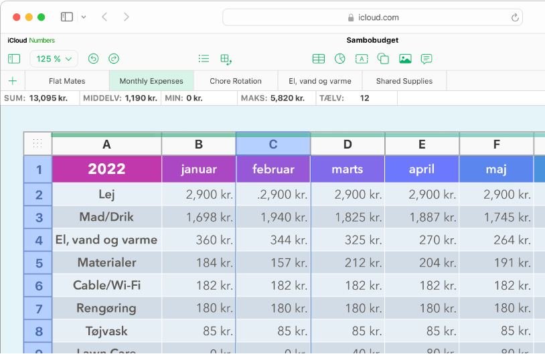Expand the Safari sidebar chevron menu

[83, 17]
